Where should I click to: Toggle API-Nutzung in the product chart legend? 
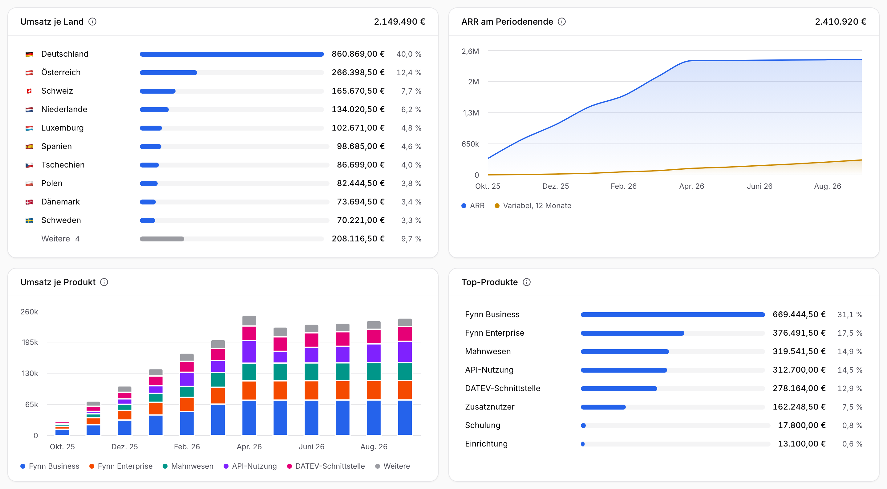(250, 466)
